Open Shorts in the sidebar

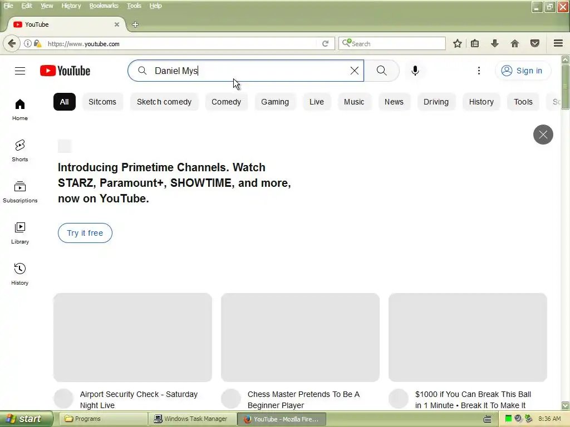pyautogui.click(x=20, y=151)
